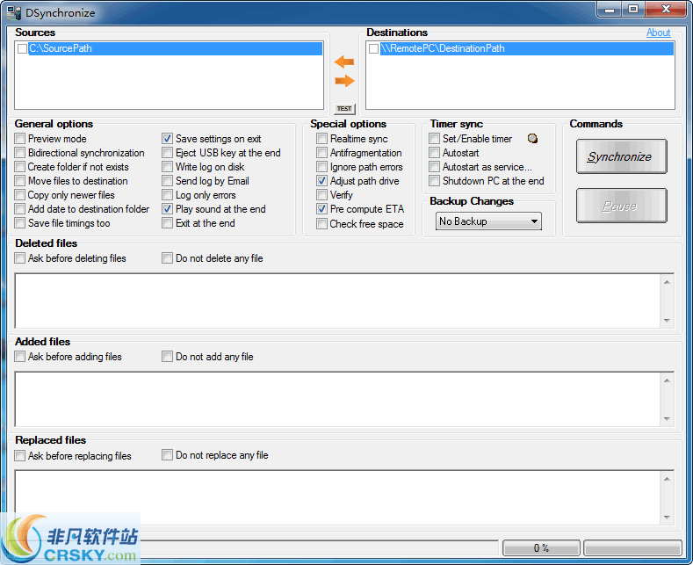The width and height of the screenshot is (693, 565).
Task: Click the Added files scrollbar down arrow
Action: 667,419
